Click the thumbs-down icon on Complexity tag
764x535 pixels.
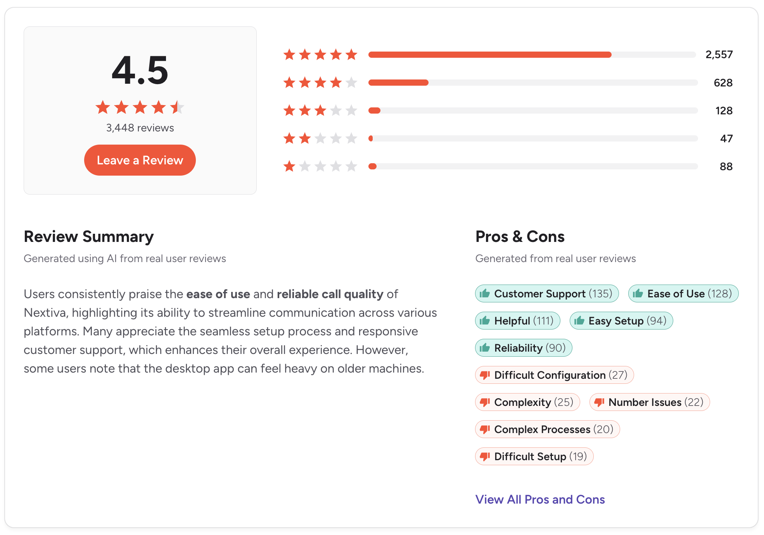486,402
